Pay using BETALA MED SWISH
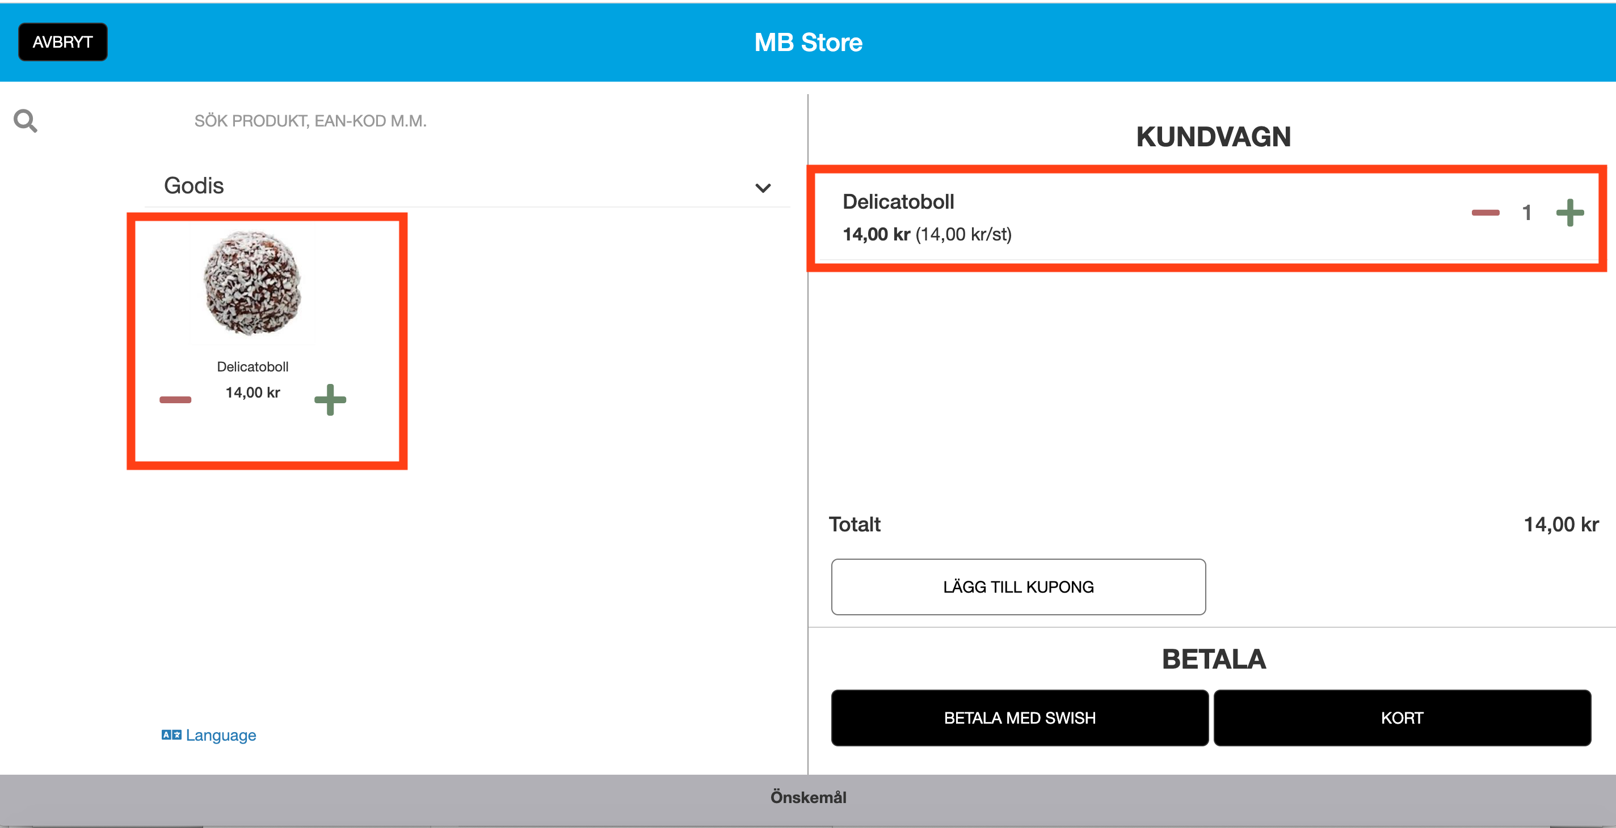This screenshot has height=828, width=1616. coord(1020,717)
